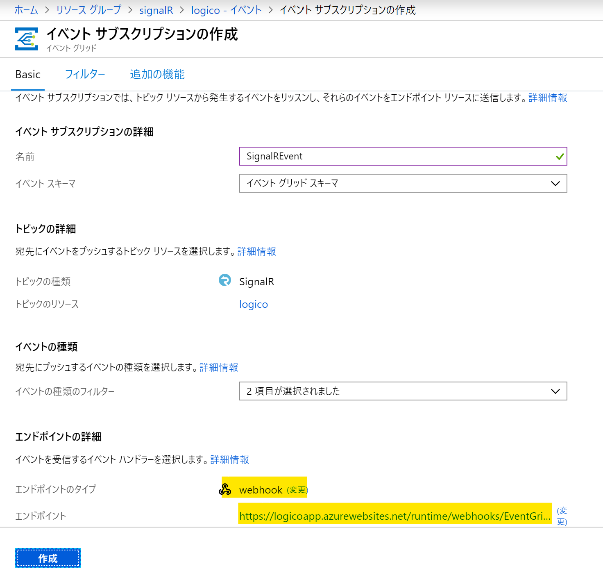Viewport: 603px width, 573px height.
Task: Click 変更 link beside the endpoint URL
Action: point(562,516)
